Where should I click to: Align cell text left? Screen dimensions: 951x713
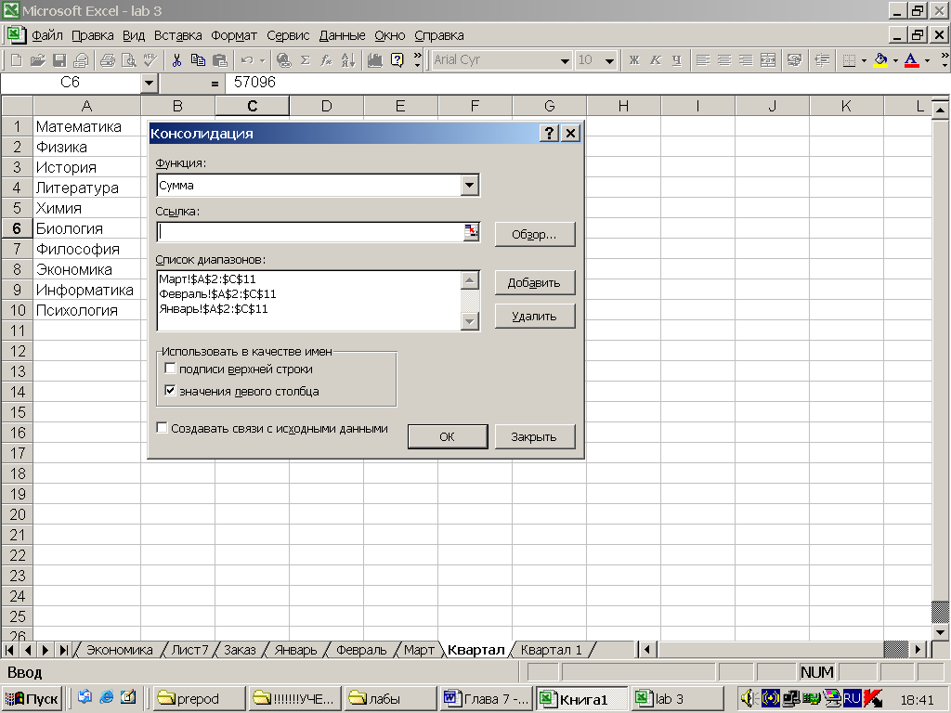pos(703,60)
